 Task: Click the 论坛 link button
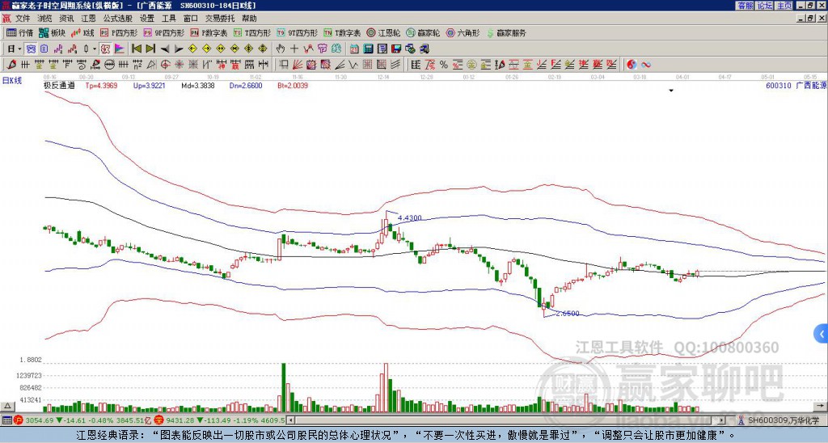(x=764, y=6)
